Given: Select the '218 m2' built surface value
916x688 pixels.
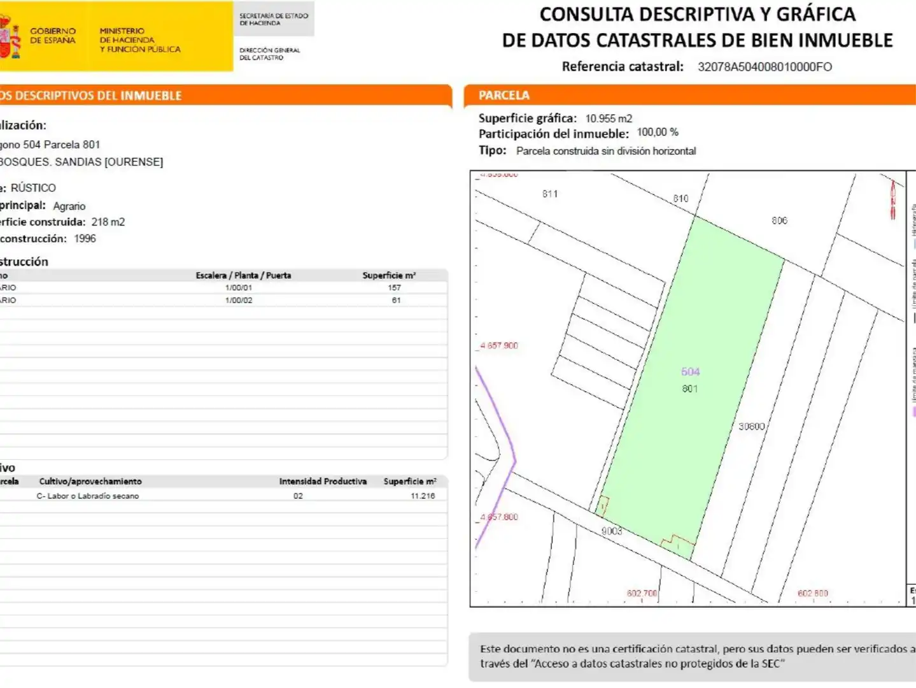Looking at the screenshot, I should tap(108, 222).
